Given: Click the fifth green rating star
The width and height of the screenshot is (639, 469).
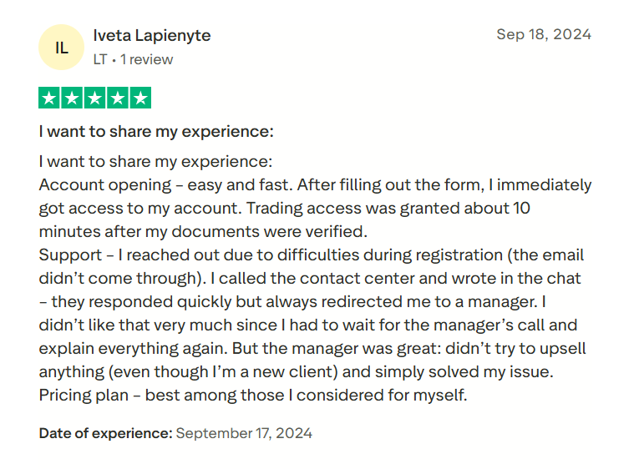Looking at the screenshot, I should [x=140, y=98].
